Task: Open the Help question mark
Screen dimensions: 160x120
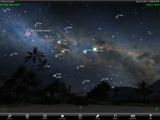Action: pos(150,117)
